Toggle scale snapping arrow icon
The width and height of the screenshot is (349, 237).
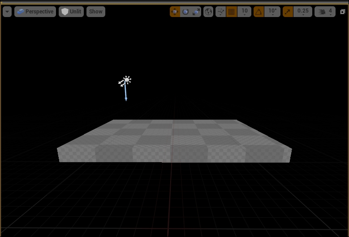(x=288, y=12)
